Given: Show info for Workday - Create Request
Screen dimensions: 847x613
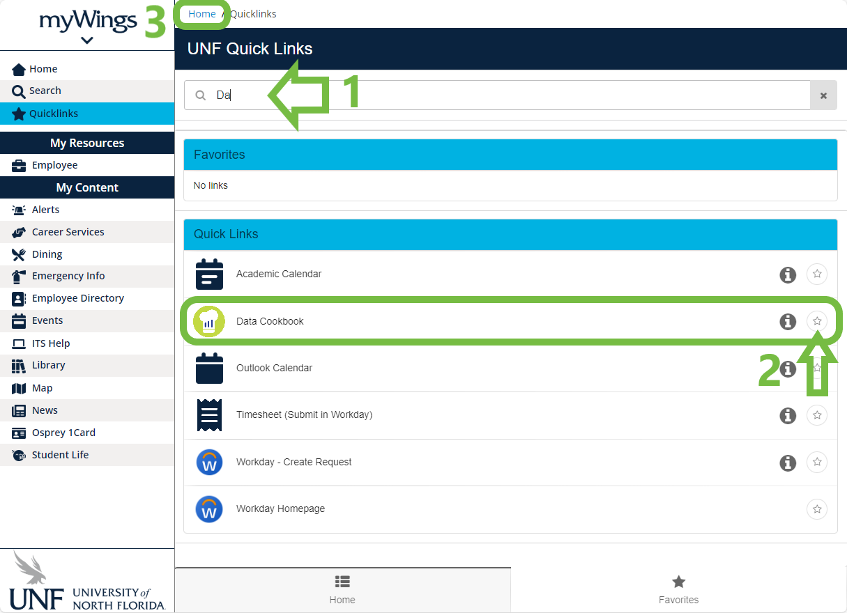Looking at the screenshot, I should tap(788, 462).
